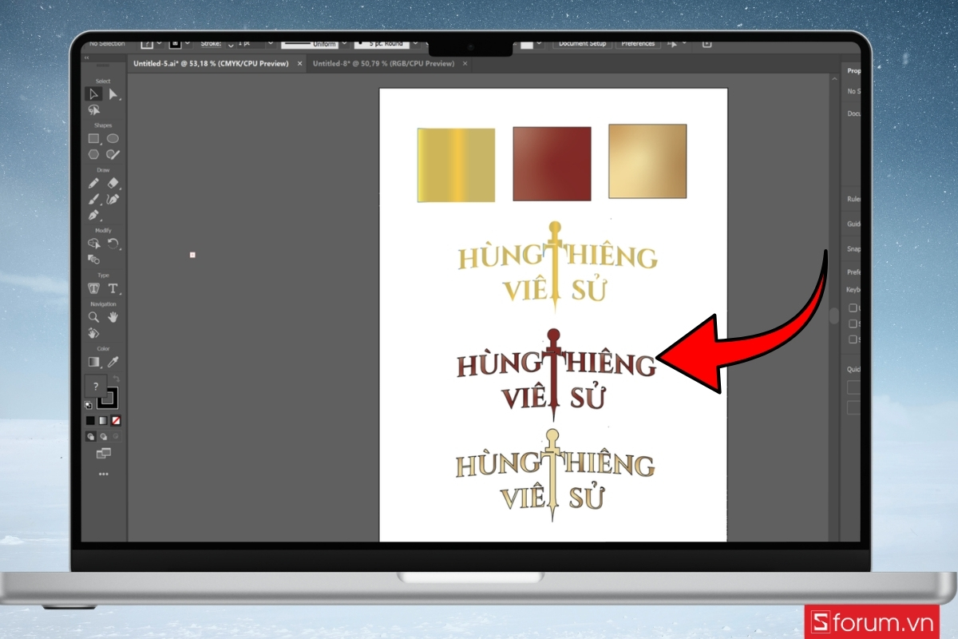Open the Preferences dialog

click(x=637, y=44)
